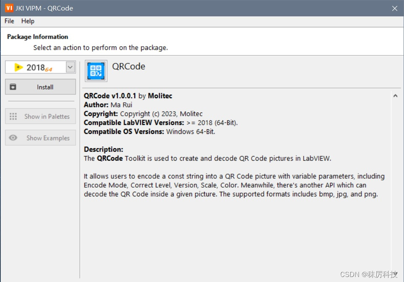This screenshot has width=404, height=282.
Task: Click 'Copyright (c) 2023, Molitec' text
Action: pos(161,114)
